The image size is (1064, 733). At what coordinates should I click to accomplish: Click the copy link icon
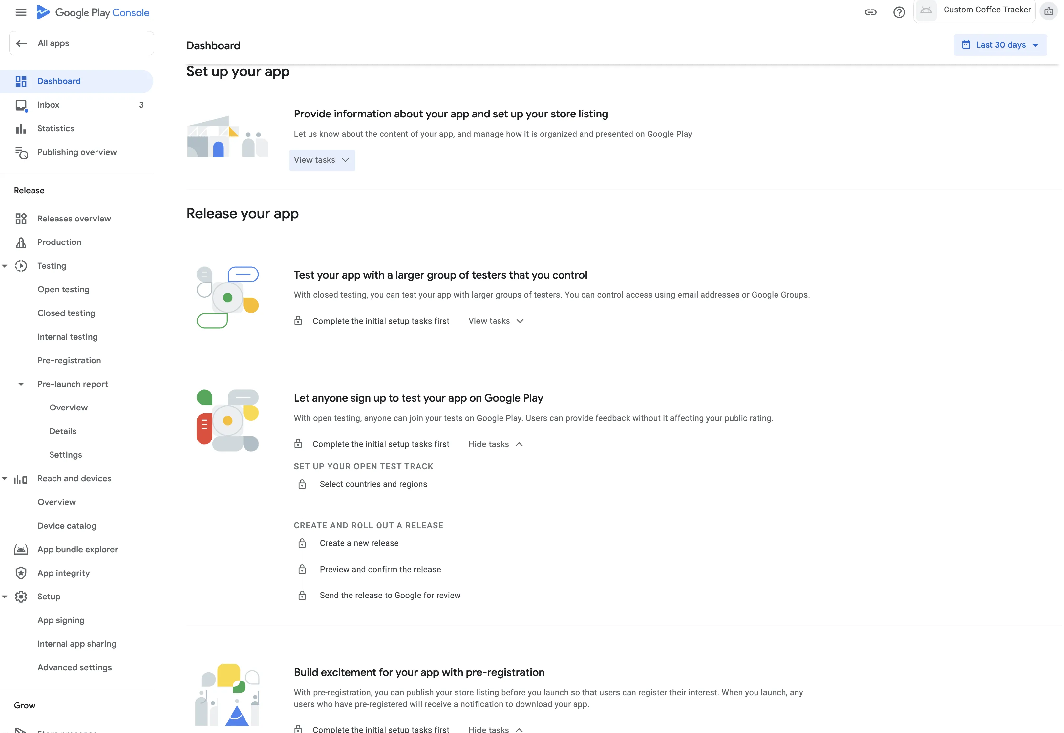pos(871,12)
